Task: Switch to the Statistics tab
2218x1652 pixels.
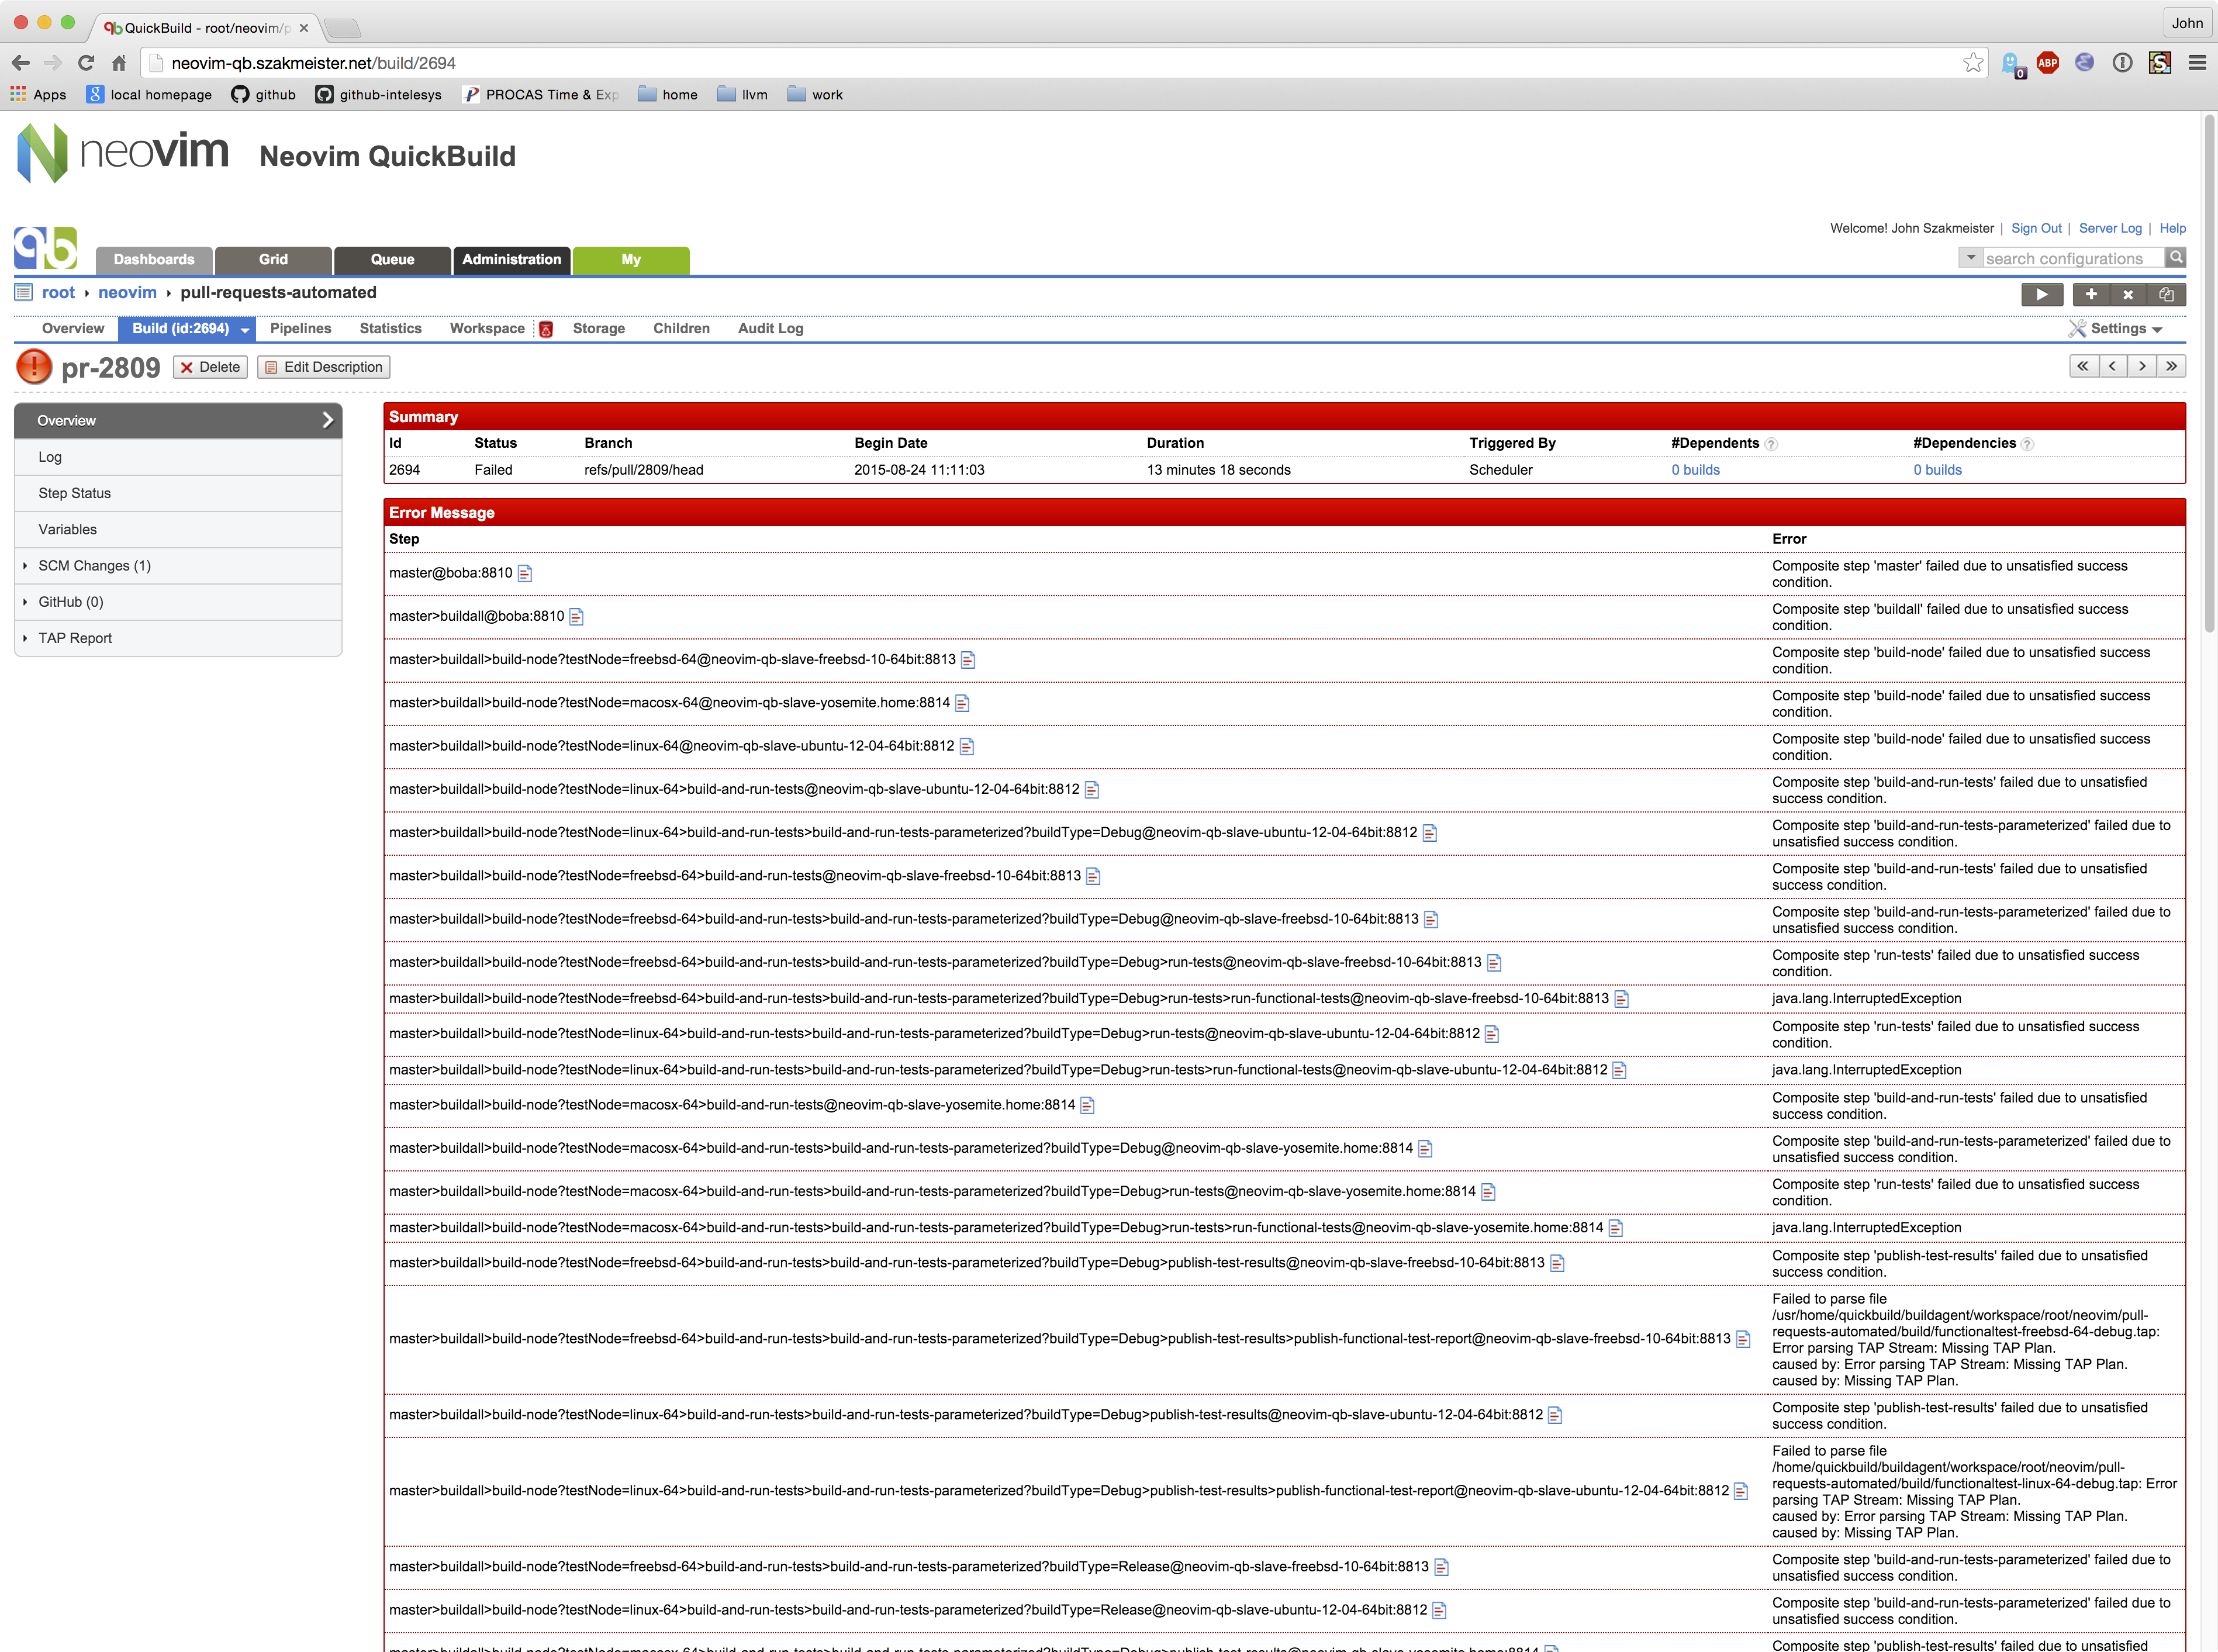Action: [390, 328]
